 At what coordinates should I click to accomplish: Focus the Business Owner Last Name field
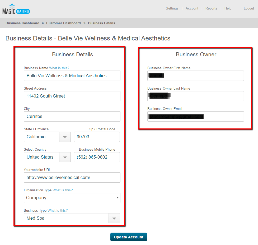[196, 96]
